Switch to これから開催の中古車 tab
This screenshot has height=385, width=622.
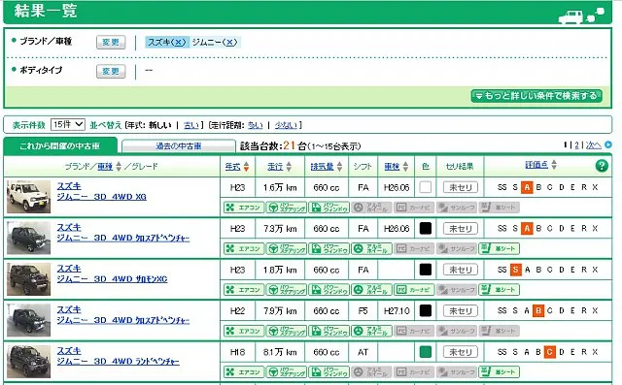coord(60,146)
